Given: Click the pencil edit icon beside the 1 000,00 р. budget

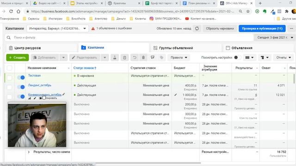Looking at the screenshot, I should pos(176,95).
